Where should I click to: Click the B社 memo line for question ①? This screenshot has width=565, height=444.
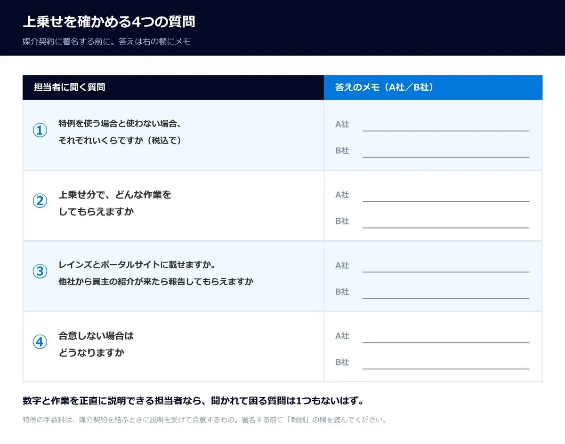click(446, 157)
